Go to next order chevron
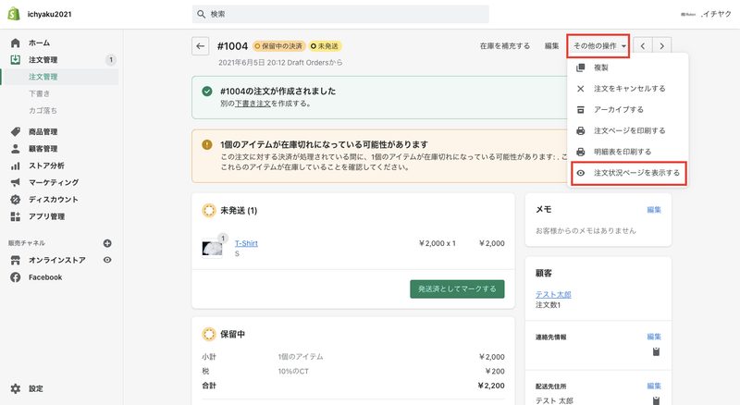This screenshot has width=740, height=405. (662, 46)
